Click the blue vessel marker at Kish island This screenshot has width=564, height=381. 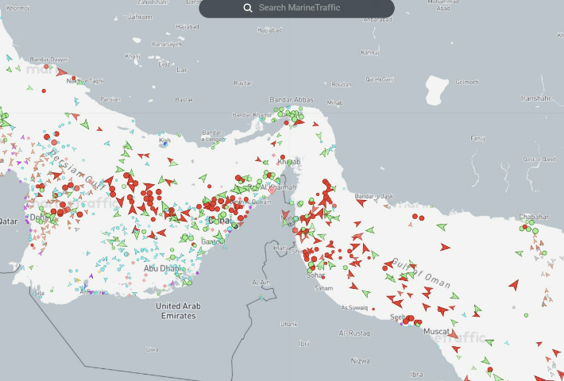(164, 144)
